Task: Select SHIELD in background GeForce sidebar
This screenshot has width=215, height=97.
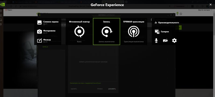Action: [45, 47]
